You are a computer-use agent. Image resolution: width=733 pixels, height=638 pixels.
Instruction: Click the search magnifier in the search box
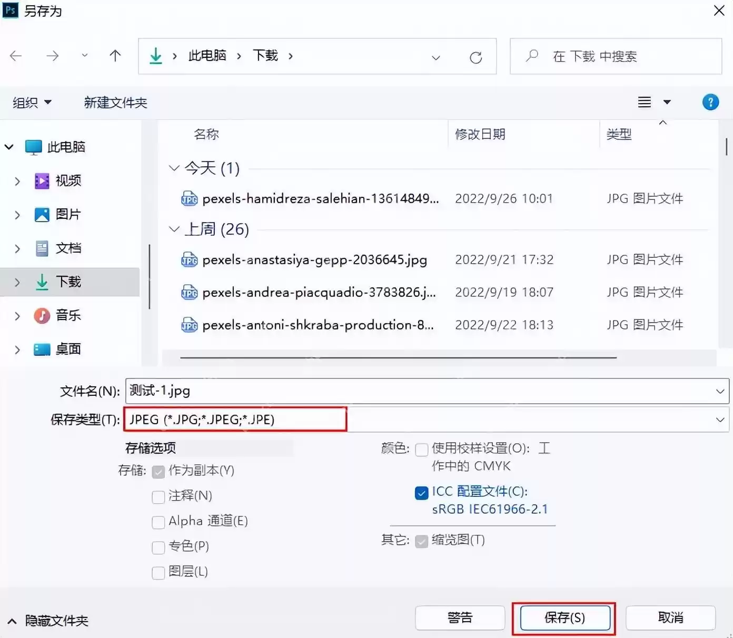pos(532,56)
